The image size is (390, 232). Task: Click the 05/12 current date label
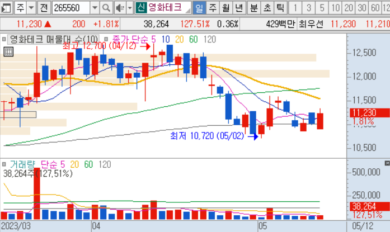(x=363, y=226)
